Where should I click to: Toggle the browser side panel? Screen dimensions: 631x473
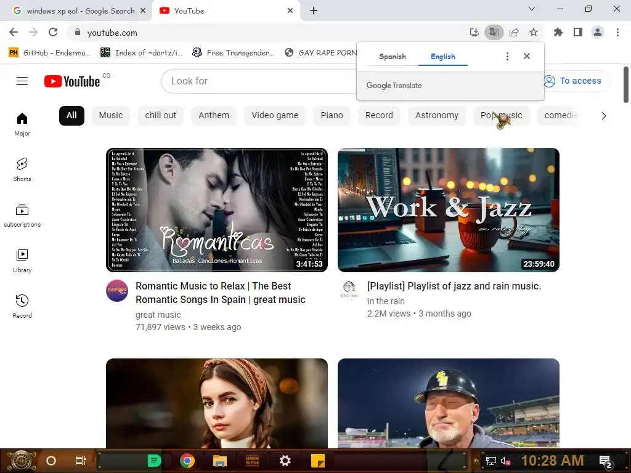coord(578,32)
